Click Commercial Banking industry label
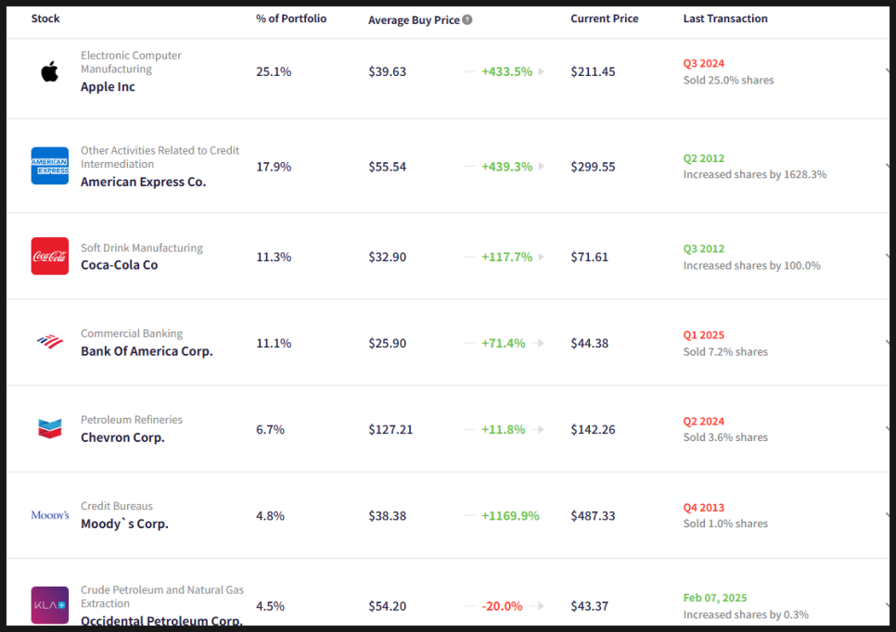896x632 pixels. coord(132,334)
